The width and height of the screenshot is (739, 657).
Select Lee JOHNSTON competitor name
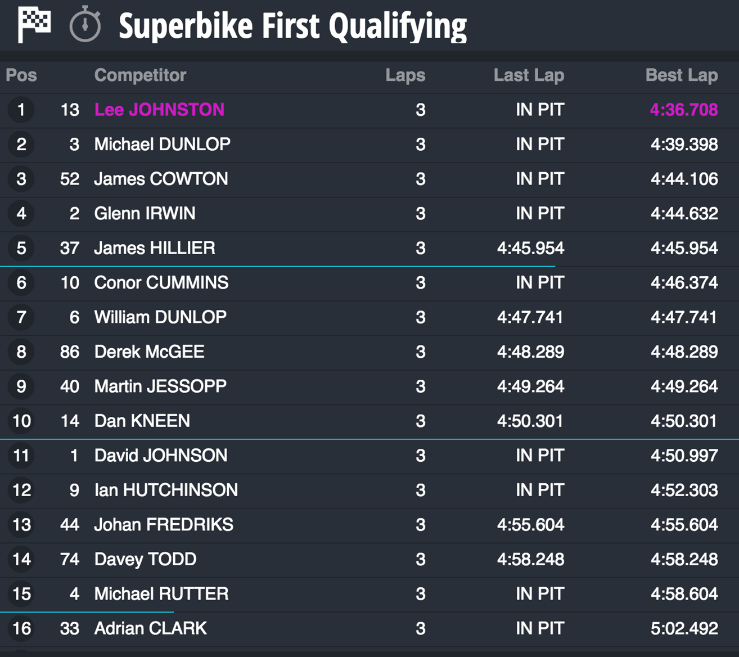(x=159, y=110)
